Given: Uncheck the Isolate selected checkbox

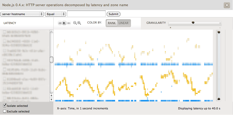Looking at the screenshot, I should [x=5, y=106].
